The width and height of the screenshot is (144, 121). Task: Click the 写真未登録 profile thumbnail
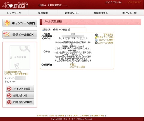(x=20, y=58)
